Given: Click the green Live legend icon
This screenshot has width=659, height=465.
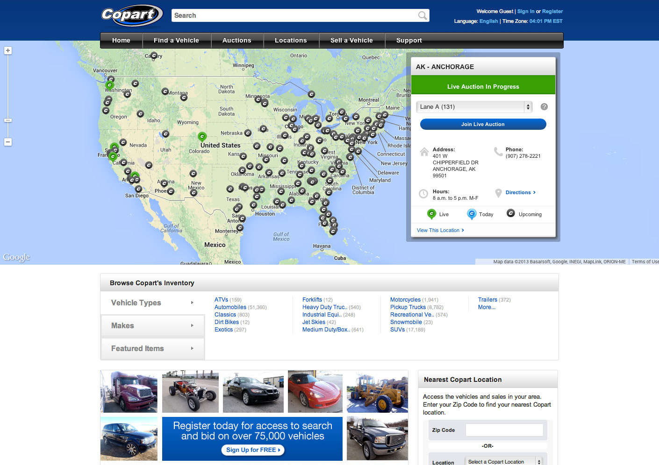Looking at the screenshot, I should point(431,214).
